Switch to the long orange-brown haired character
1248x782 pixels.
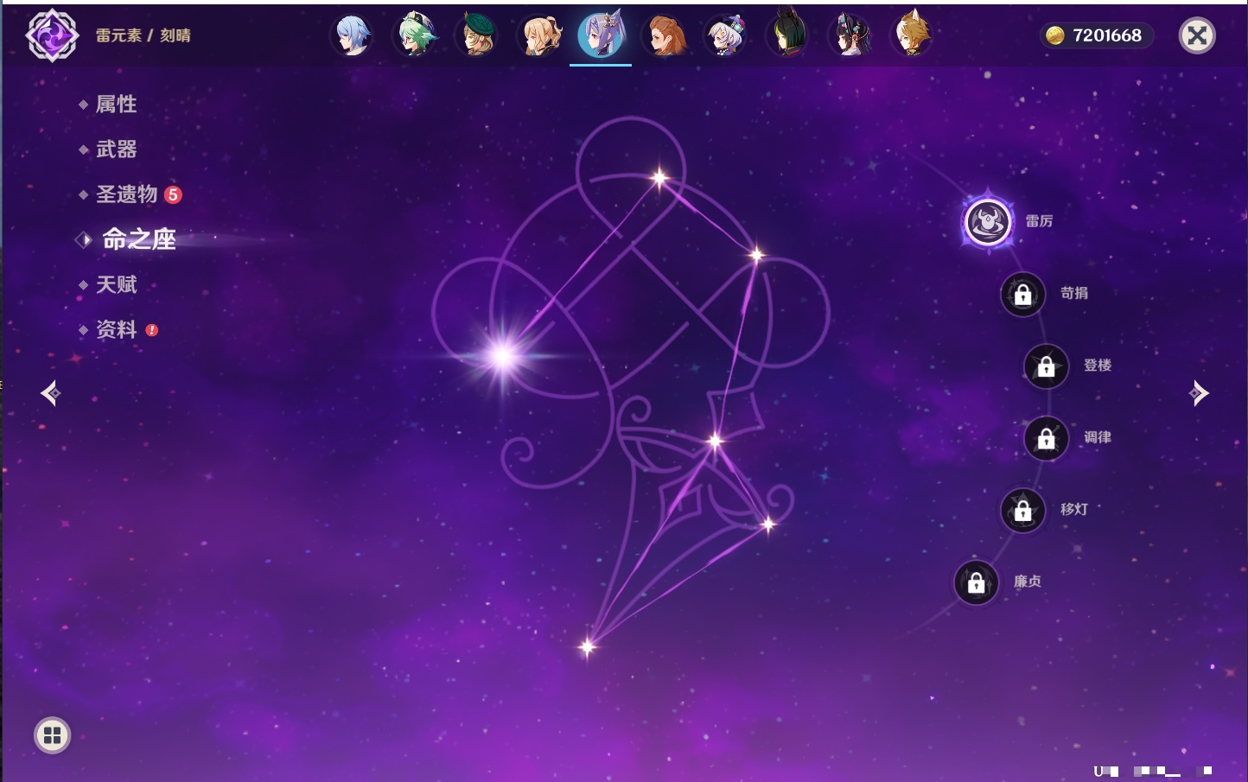tap(664, 35)
